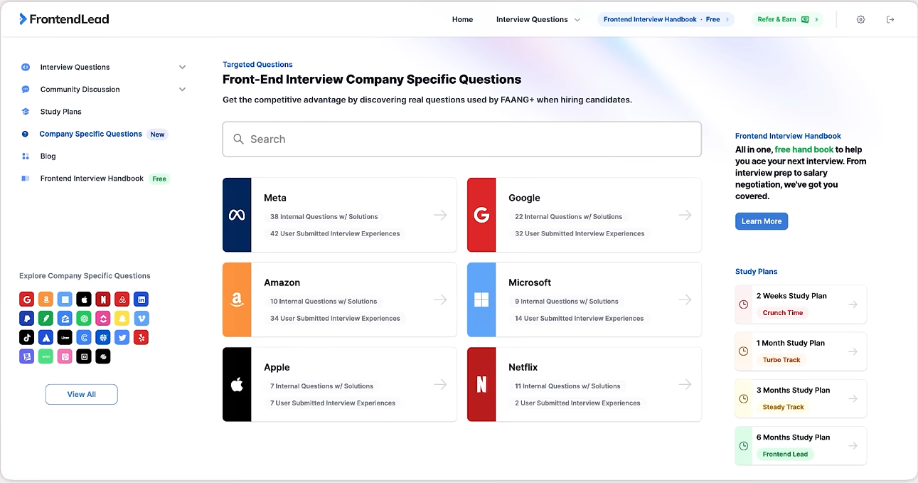
Task: Open the Interview Questions dropdown in the top nav
Action: pyautogui.click(x=538, y=19)
